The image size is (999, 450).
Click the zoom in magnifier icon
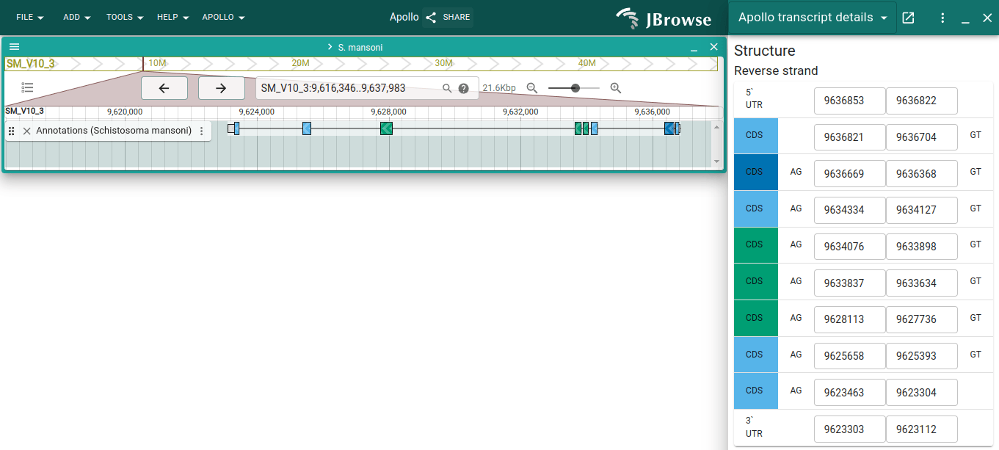pos(616,88)
